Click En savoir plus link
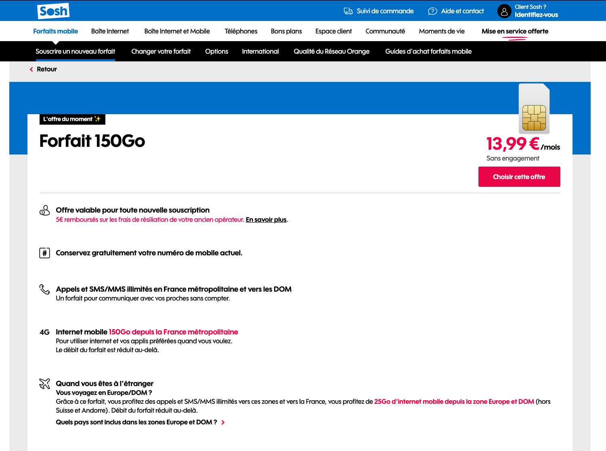The image size is (606, 451). point(266,220)
